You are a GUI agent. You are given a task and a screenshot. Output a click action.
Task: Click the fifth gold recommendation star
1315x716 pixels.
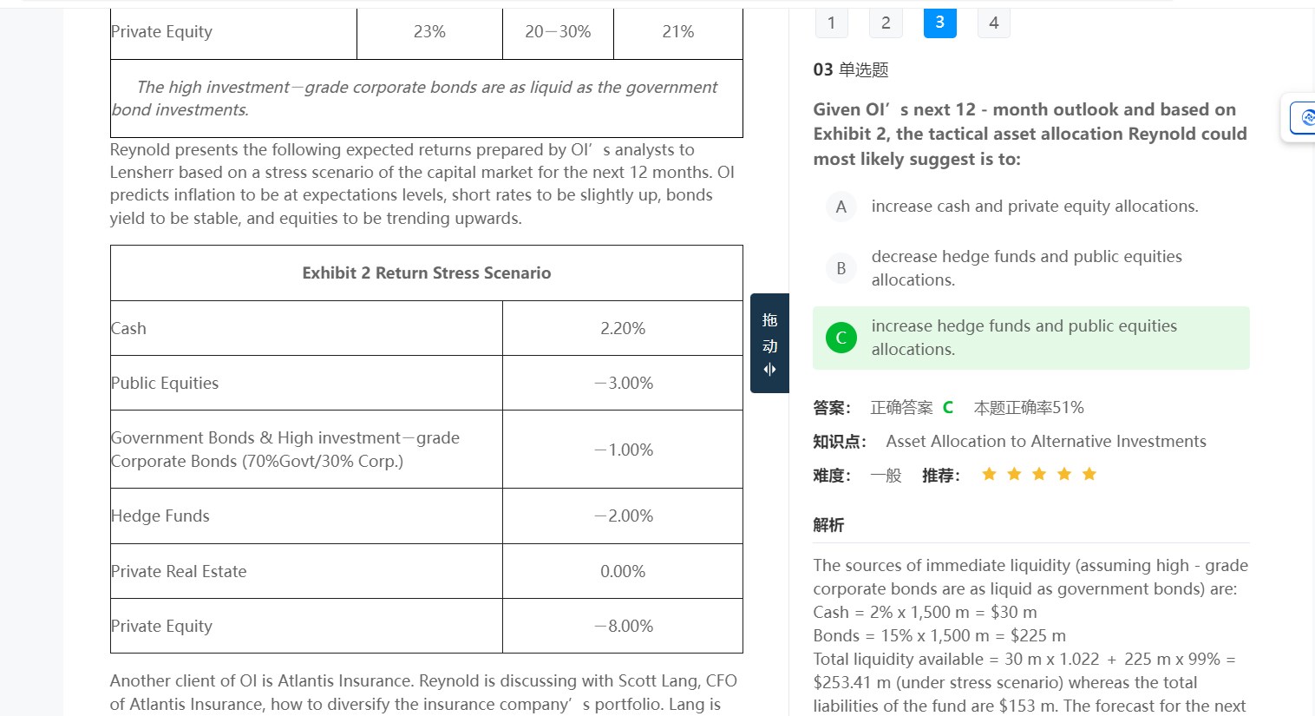pos(1089,474)
